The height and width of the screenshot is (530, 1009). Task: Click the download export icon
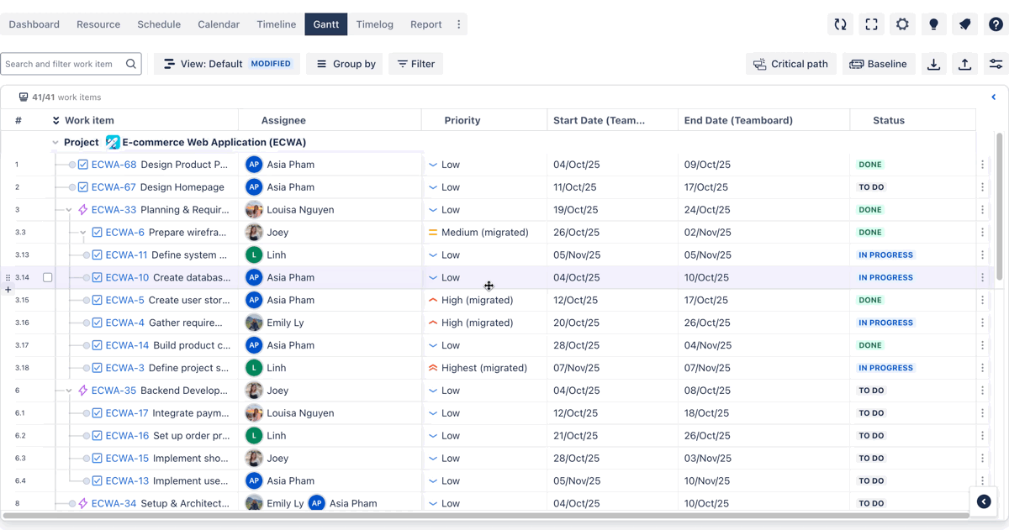(933, 64)
